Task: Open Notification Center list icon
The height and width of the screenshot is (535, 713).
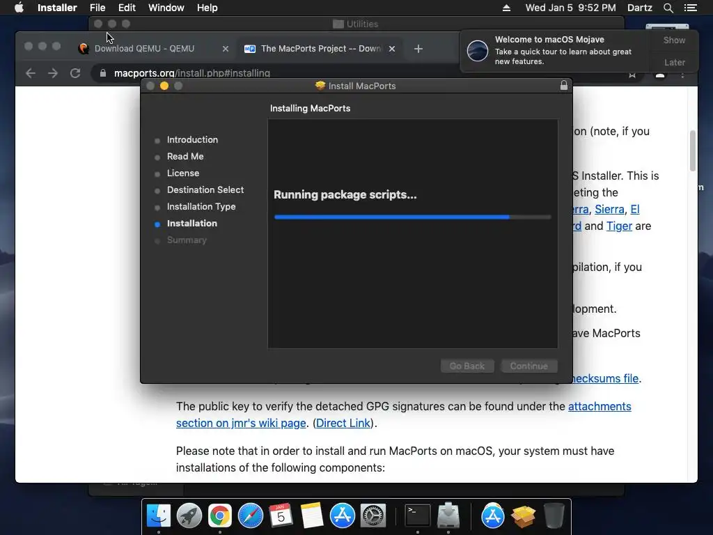Action: (690, 8)
